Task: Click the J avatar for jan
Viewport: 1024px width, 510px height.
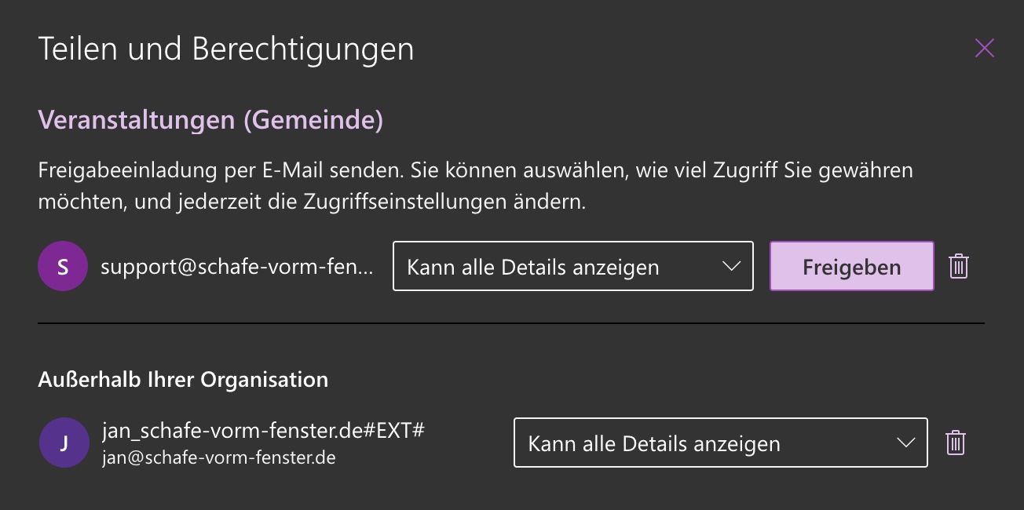Action: coord(64,443)
